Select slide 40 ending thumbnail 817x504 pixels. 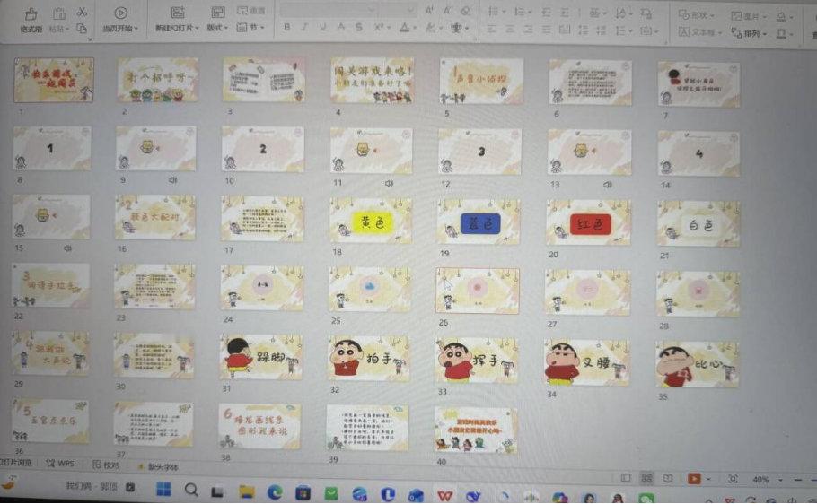[x=476, y=430]
